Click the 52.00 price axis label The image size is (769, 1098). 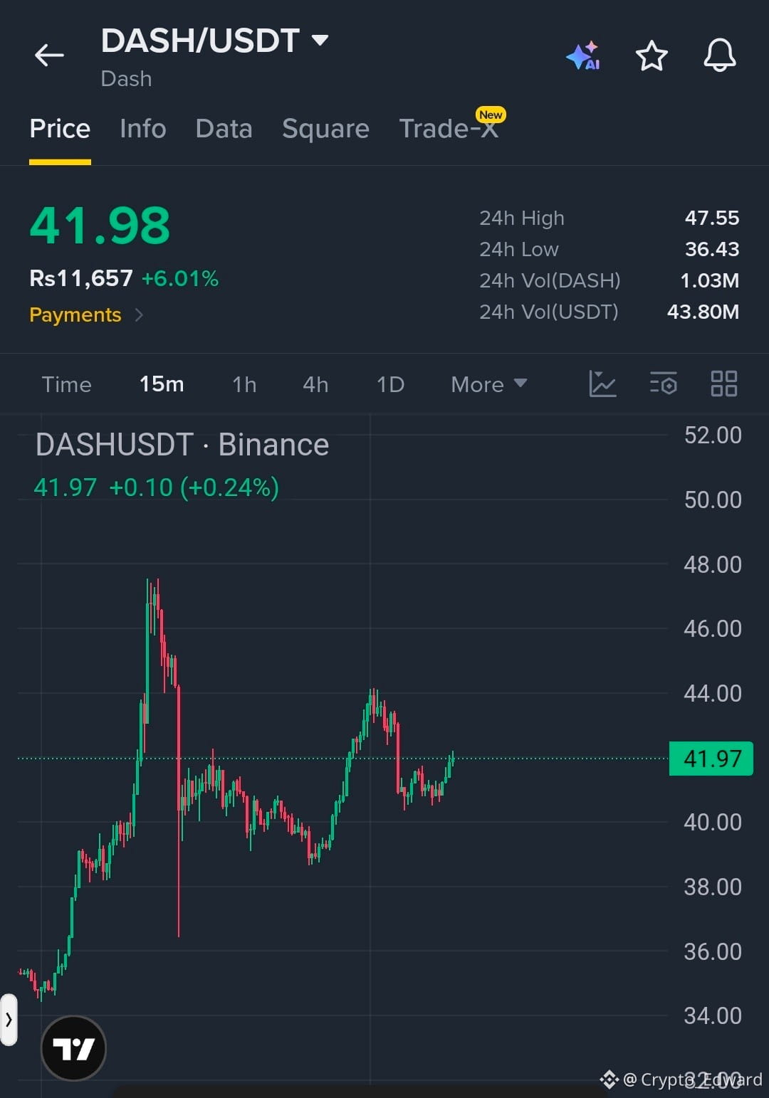point(713,435)
